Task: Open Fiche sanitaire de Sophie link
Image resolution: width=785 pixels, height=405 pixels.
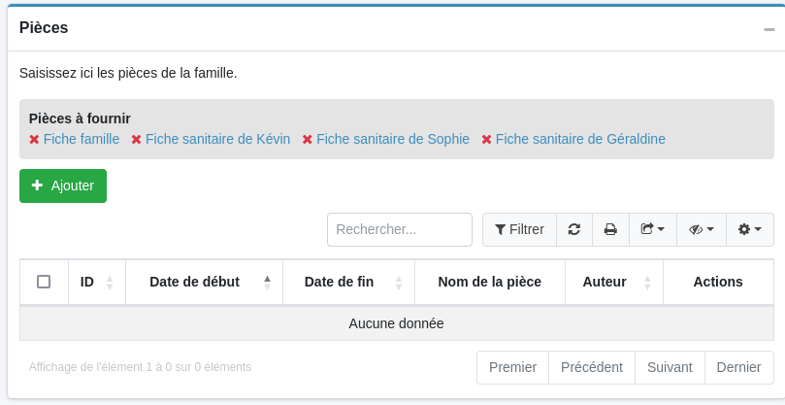Action: pos(392,139)
